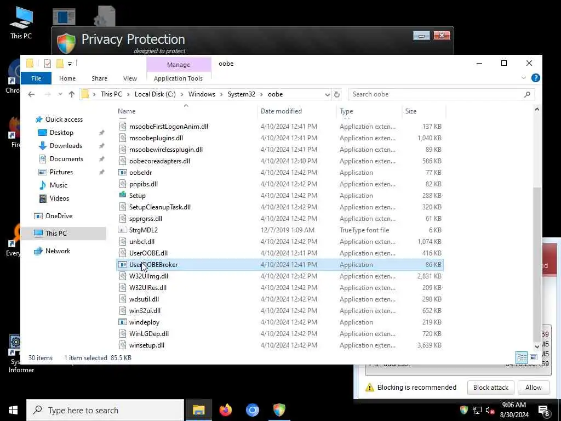Select the StrgMDL2 font file icon

pyautogui.click(x=122, y=230)
